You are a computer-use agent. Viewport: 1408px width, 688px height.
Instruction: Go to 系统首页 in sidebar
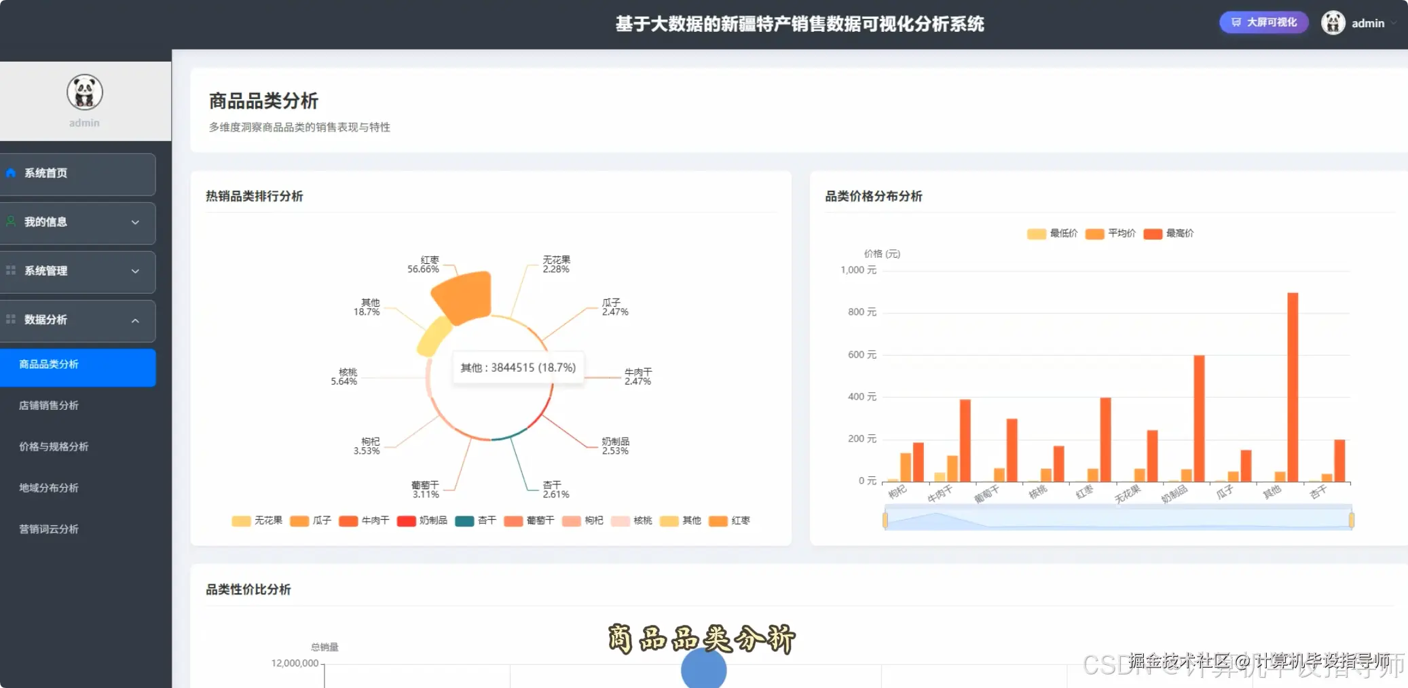(x=77, y=174)
